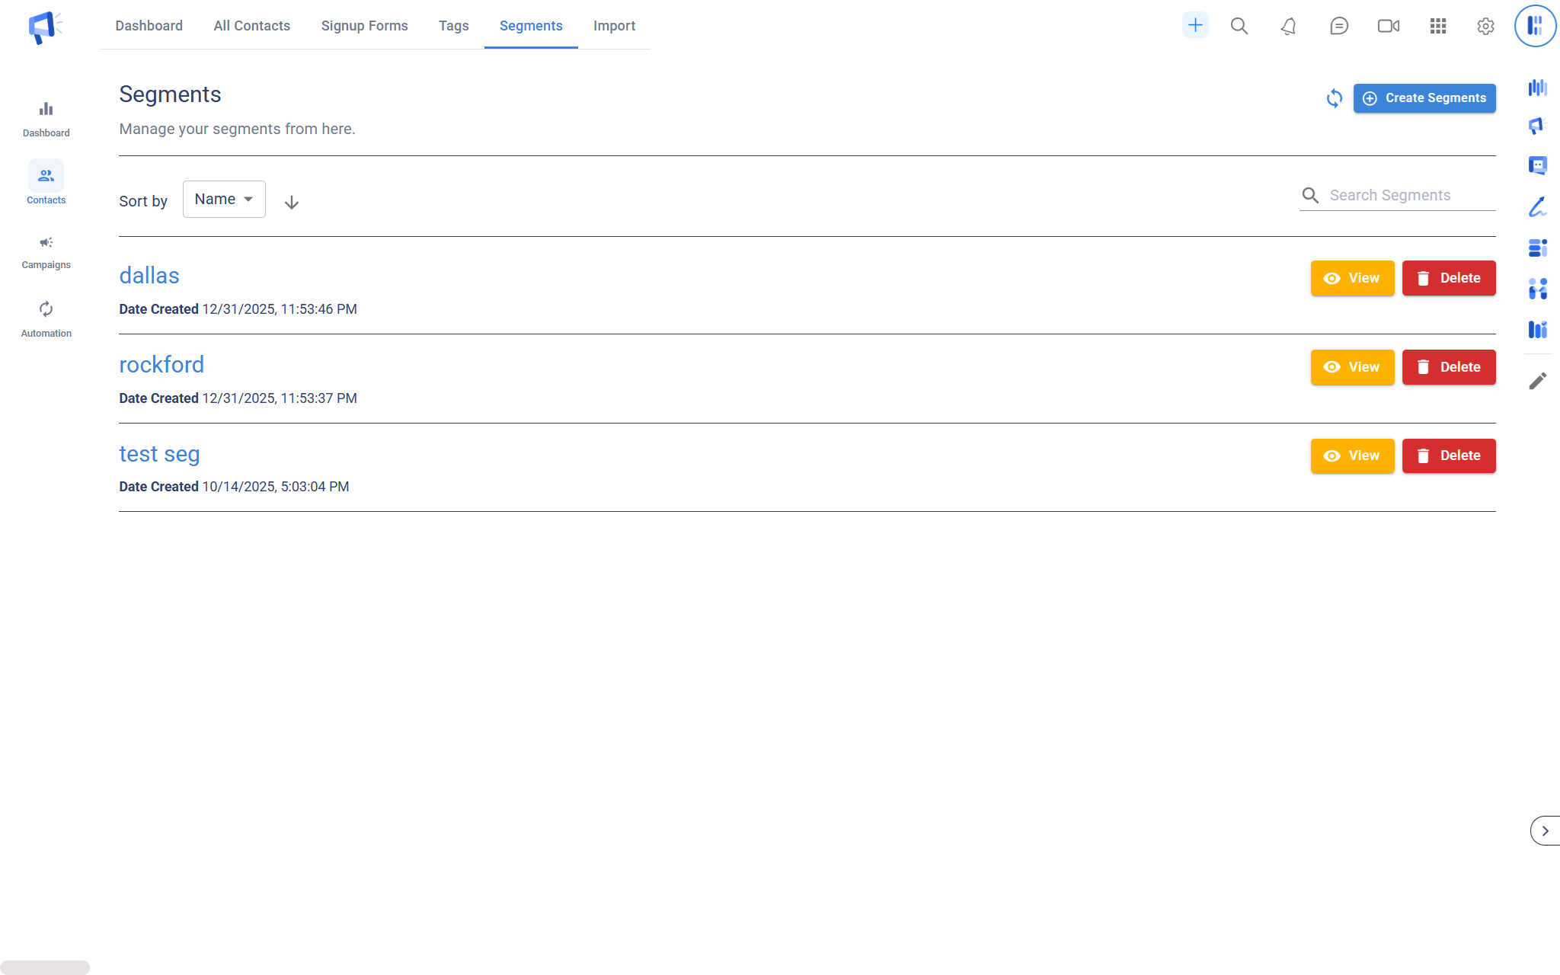Go to Campaigns in left sidebar
Viewport: 1560px width, 975px height.
coord(46,252)
